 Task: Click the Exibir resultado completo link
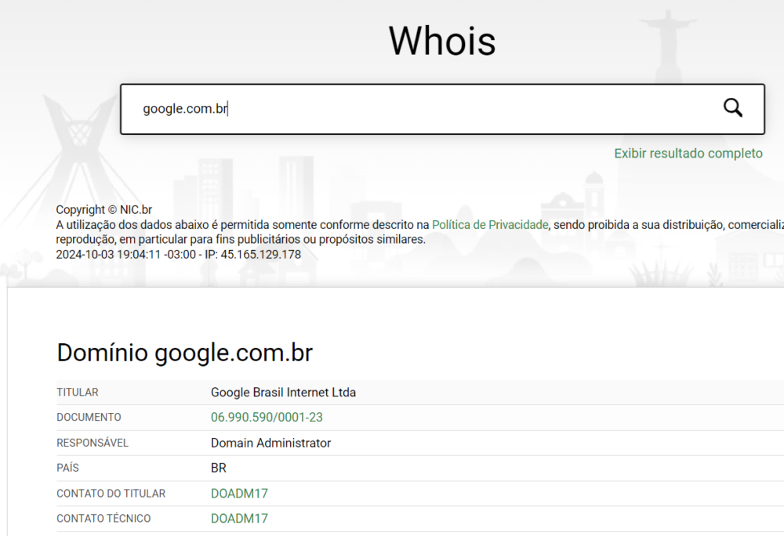(x=688, y=154)
